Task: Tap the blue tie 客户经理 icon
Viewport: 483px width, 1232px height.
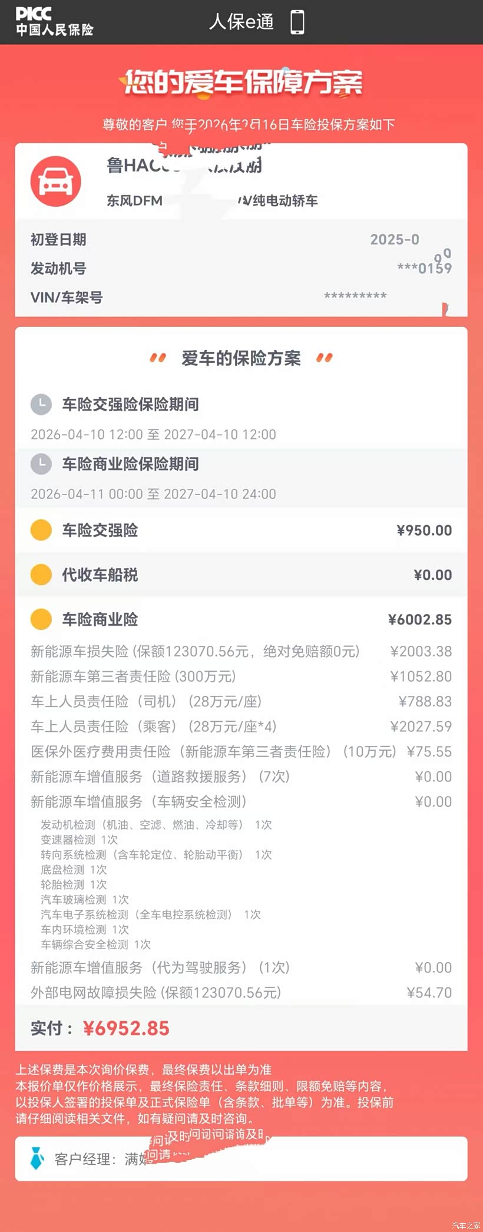Action: pos(37,1158)
